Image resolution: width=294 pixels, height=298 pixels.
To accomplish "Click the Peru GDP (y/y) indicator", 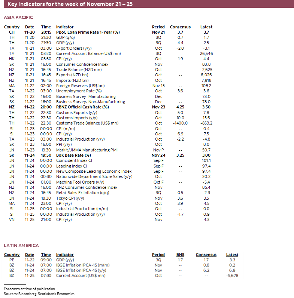I will pos(65,260).
